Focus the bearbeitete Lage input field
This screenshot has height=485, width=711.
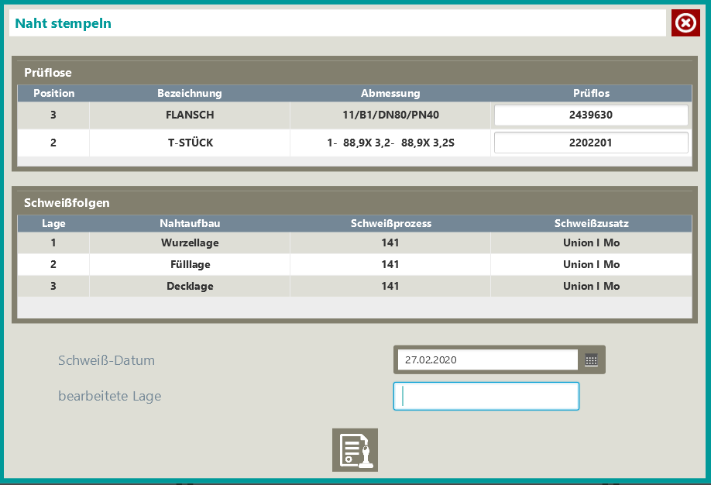pos(486,396)
